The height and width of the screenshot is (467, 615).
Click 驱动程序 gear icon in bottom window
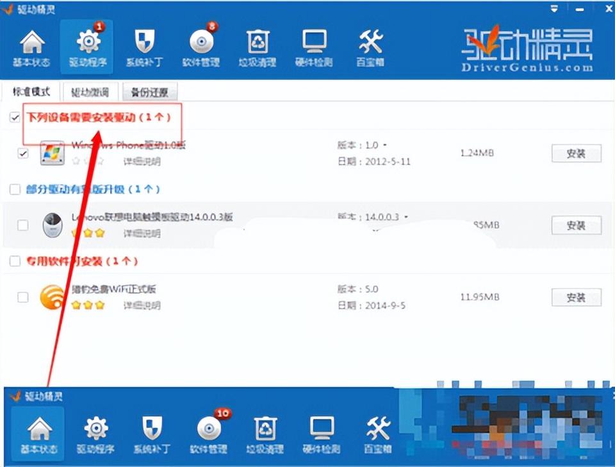coord(95,428)
